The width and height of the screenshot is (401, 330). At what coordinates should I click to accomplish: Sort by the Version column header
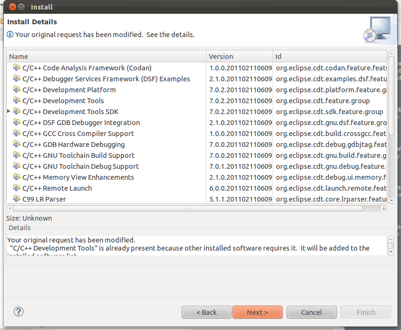pos(239,57)
